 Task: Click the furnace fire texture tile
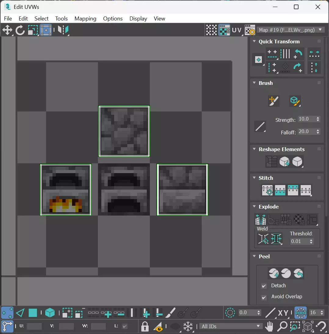click(66, 190)
